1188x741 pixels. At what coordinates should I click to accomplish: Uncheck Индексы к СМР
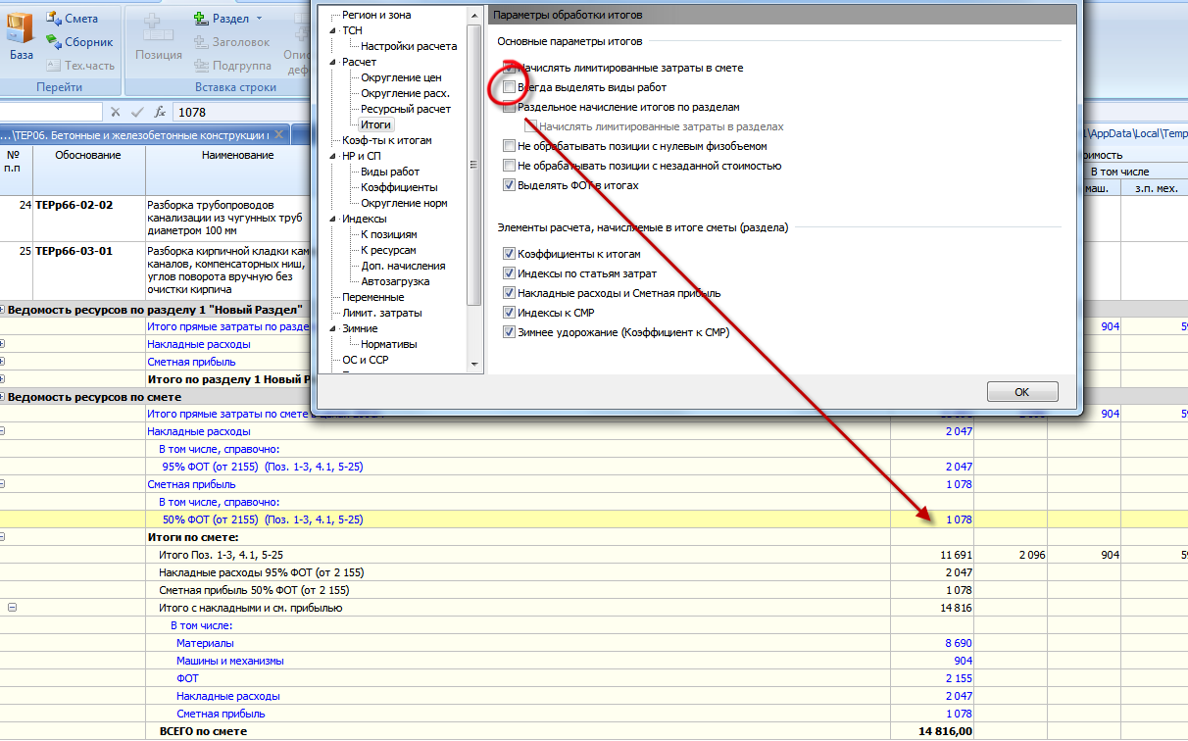point(509,313)
